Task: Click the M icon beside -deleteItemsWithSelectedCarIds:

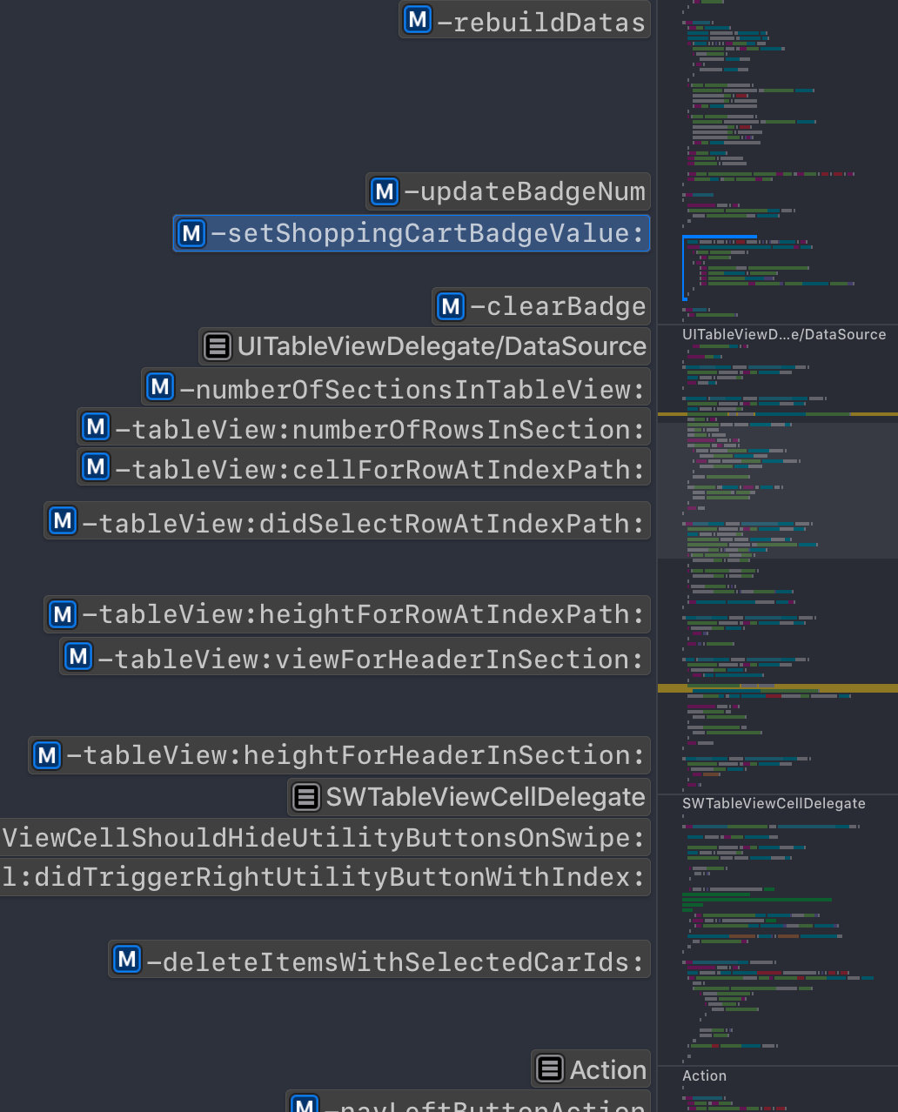Action: [127, 959]
